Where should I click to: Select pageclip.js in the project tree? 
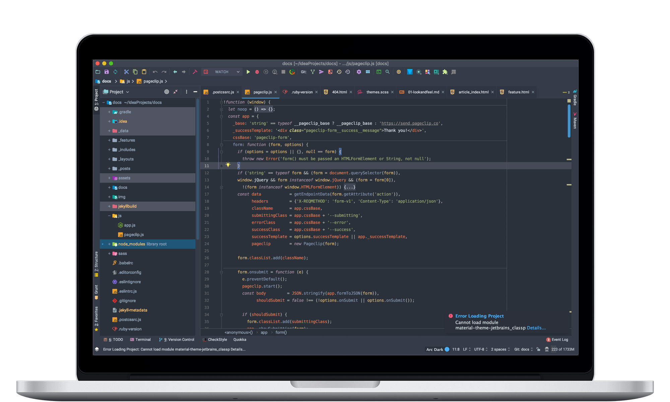(134, 234)
